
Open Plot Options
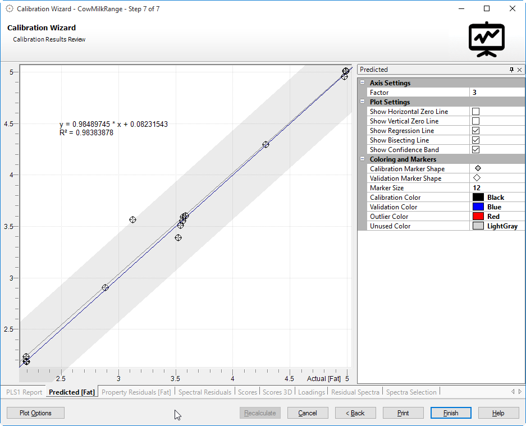click(x=35, y=413)
